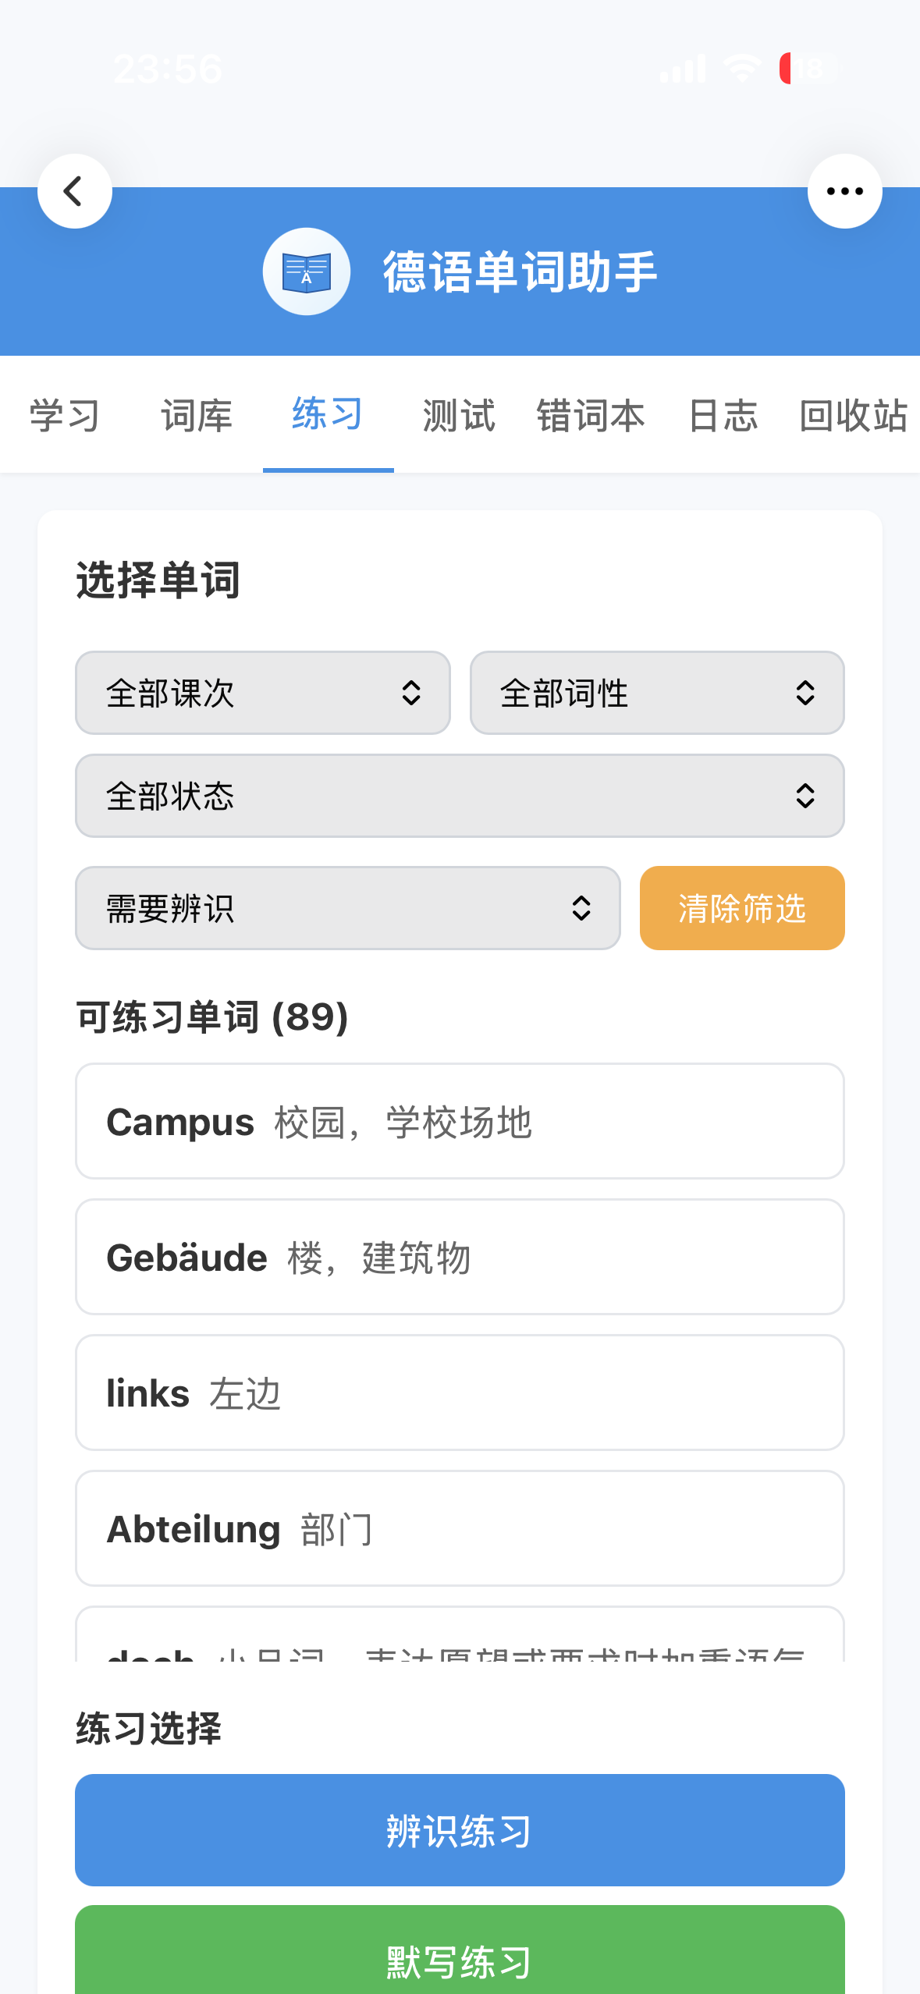Start the blue 辨识练习 button

pyautogui.click(x=460, y=1830)
